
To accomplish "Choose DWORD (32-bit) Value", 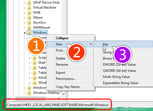I will tap(119, 65).
